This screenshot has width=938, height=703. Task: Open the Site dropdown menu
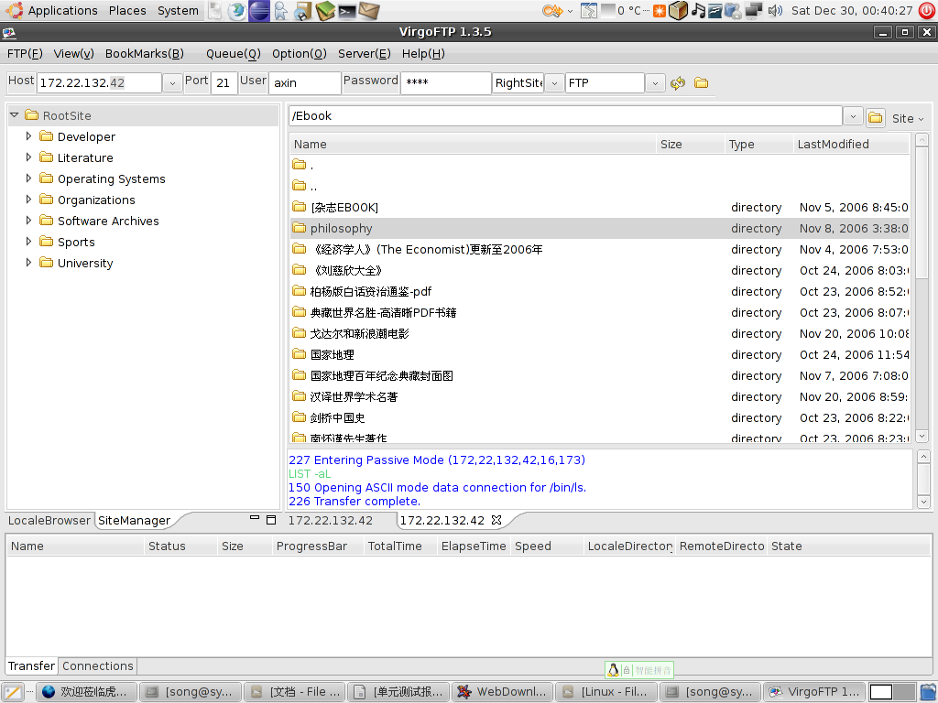pyautogui.click(x=908, y=118)
